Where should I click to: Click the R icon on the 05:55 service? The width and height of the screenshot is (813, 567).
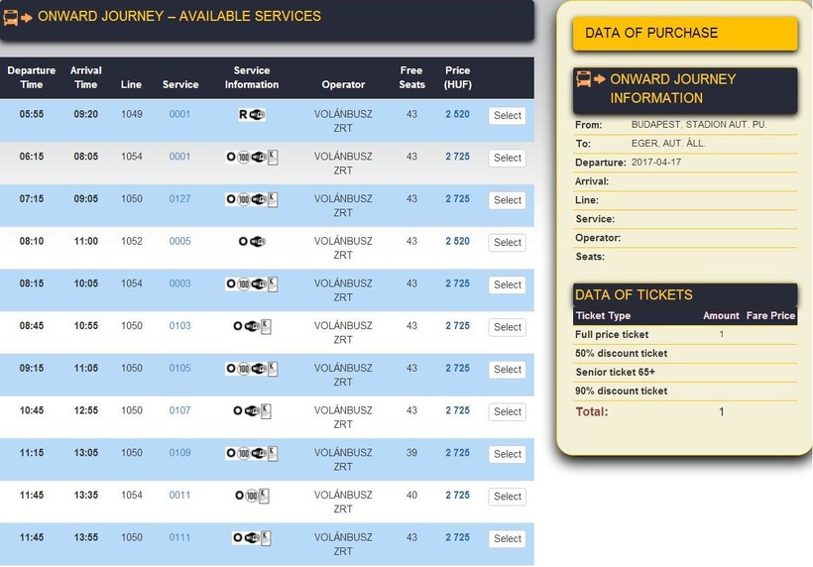[x=244, y=115]
